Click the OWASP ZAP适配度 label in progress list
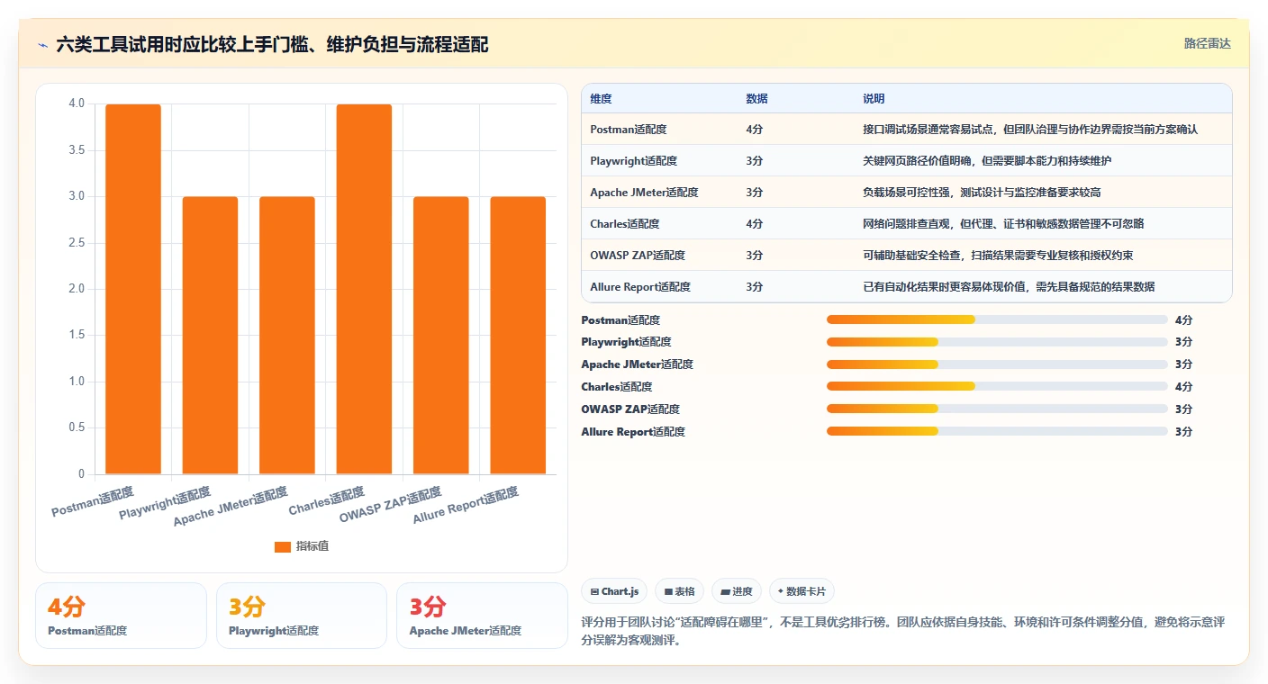Screen dimensions: 1268x684 click(629, 409)
